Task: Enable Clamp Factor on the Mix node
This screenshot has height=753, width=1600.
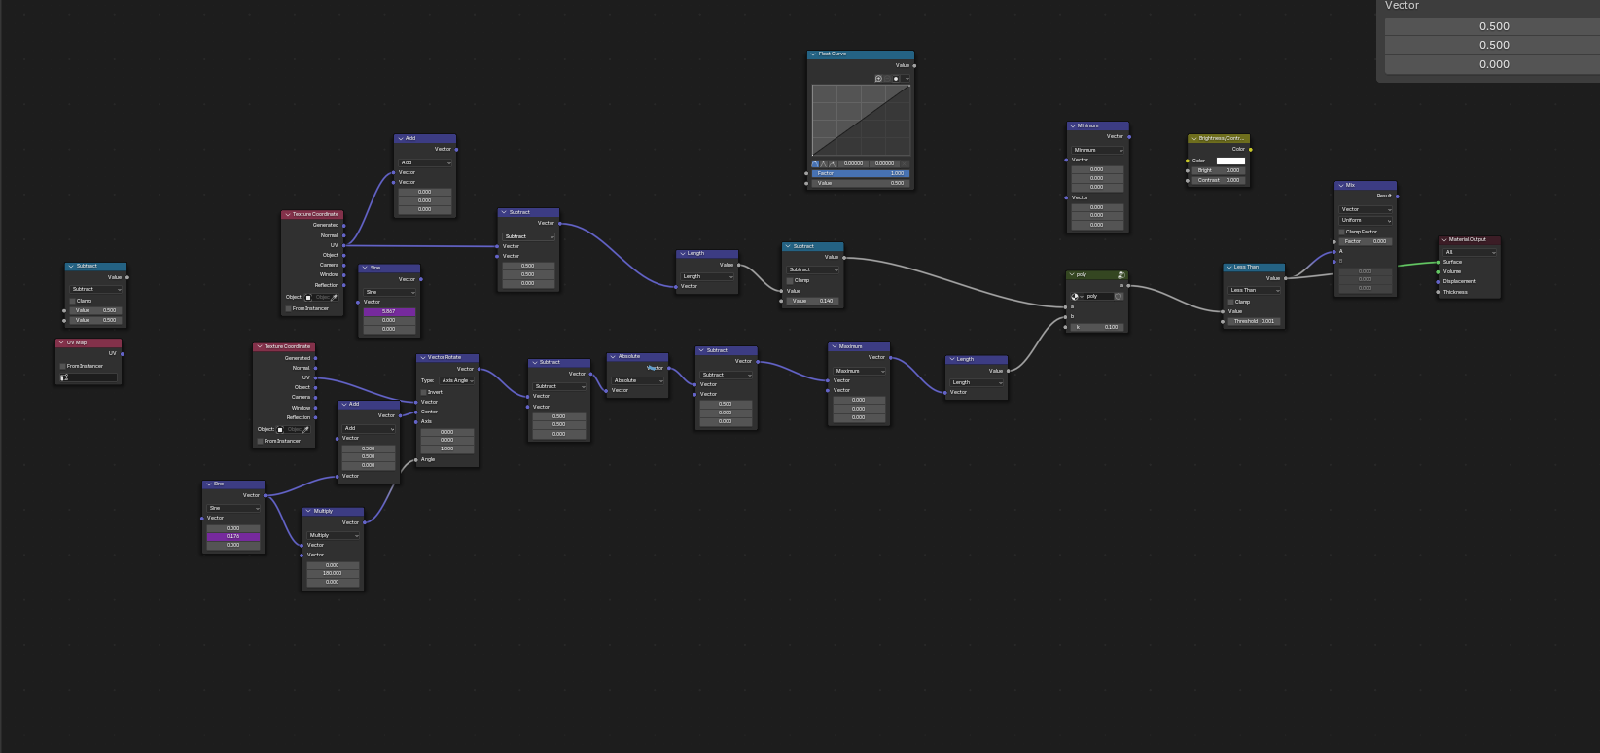Action: tap(1342, 232)
